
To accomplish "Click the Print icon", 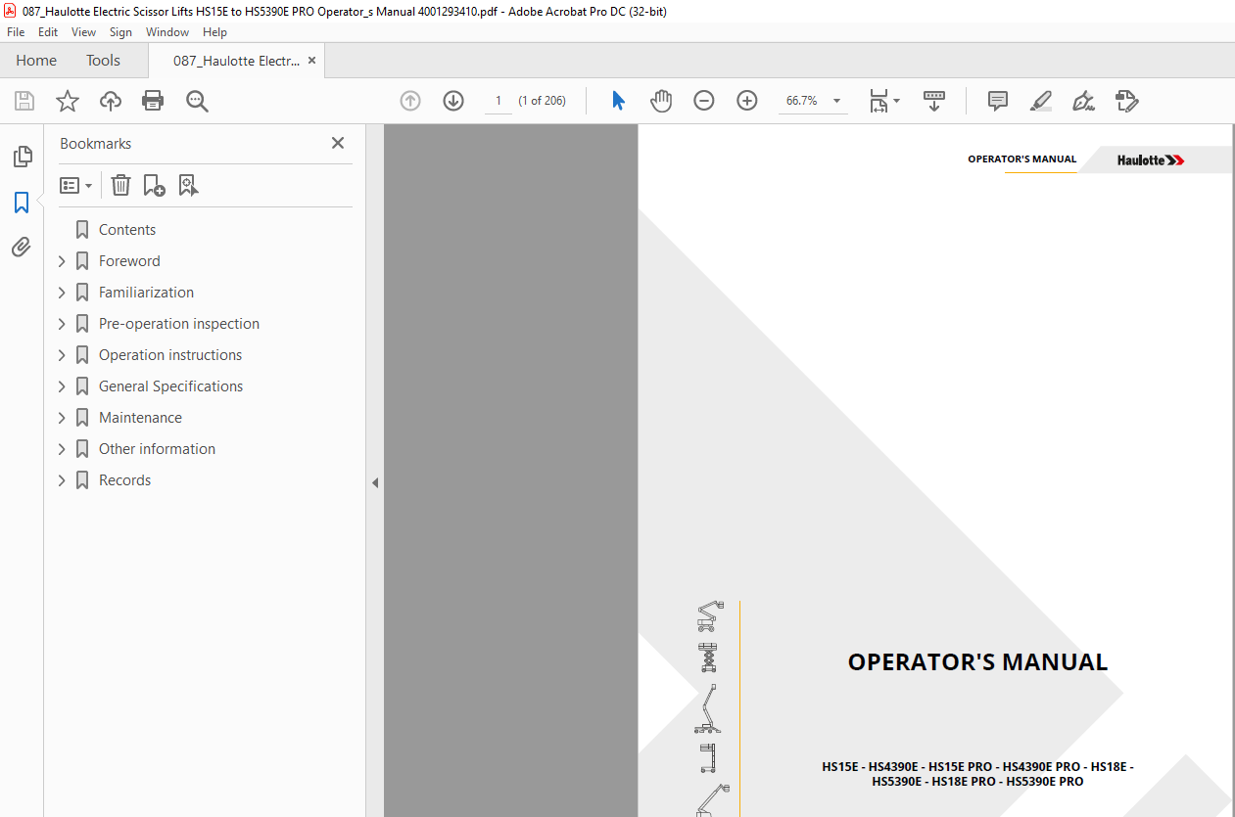I will [153, 101].
